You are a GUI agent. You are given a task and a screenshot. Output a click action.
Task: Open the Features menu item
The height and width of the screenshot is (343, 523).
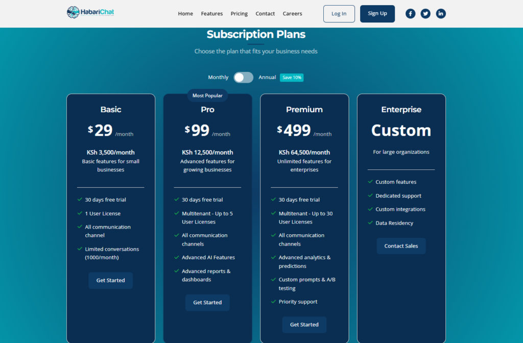[212, 14]
